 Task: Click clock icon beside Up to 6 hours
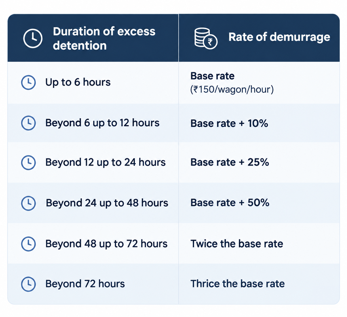pos(28,82)
